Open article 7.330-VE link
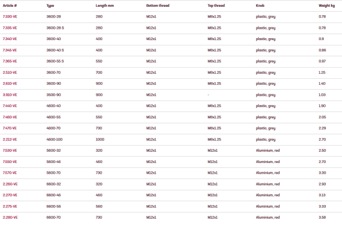 coord(10,17)
